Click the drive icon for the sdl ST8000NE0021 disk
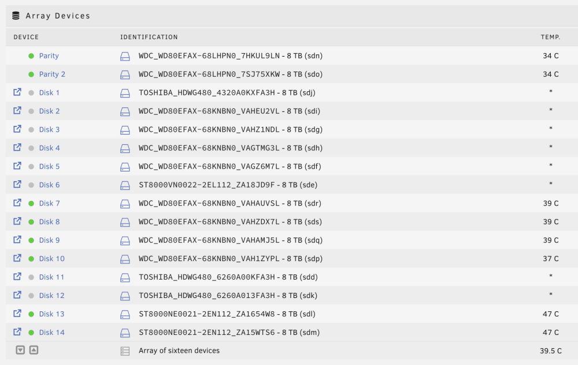578x365 pixels. pos(125,314)
